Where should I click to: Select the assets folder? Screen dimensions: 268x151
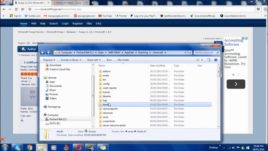click(x=106, y=75)
